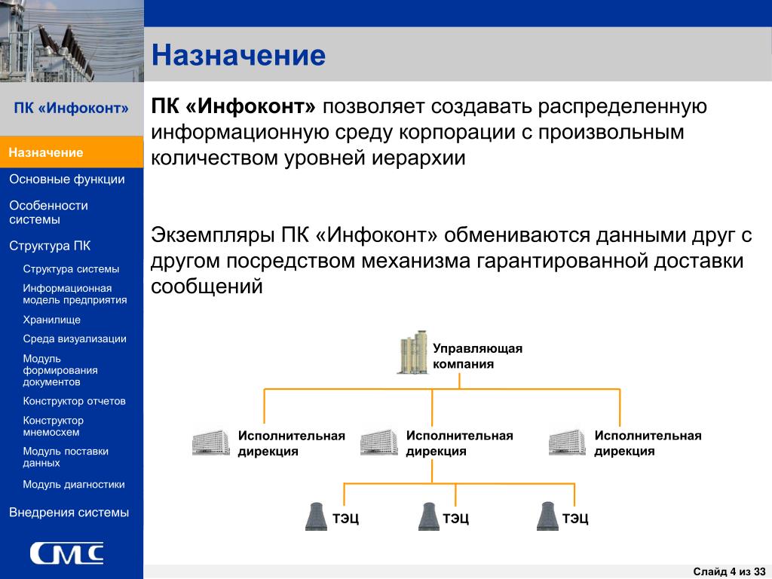Go to Хранилище sub-item

pyautogui.click(x=52, y=320)
